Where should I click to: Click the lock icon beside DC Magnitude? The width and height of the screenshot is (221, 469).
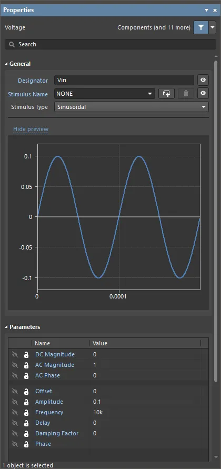26,355
